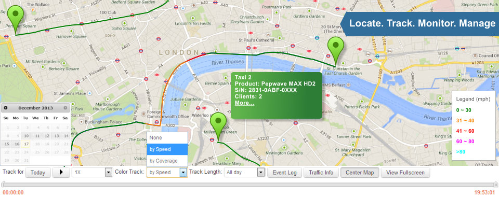This screenshot has height=197, width=499.
Task: Click the slider handle at timeline end
Action: (x=495, y=184)
